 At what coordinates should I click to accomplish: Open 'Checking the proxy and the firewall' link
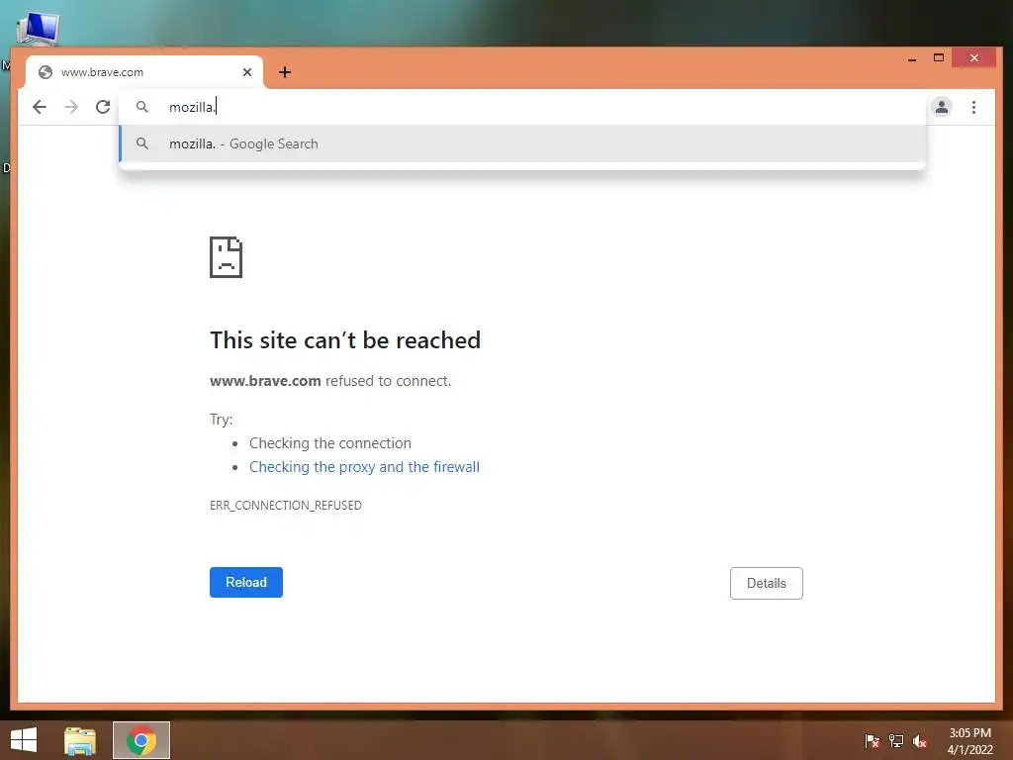(x=364, y=467)
